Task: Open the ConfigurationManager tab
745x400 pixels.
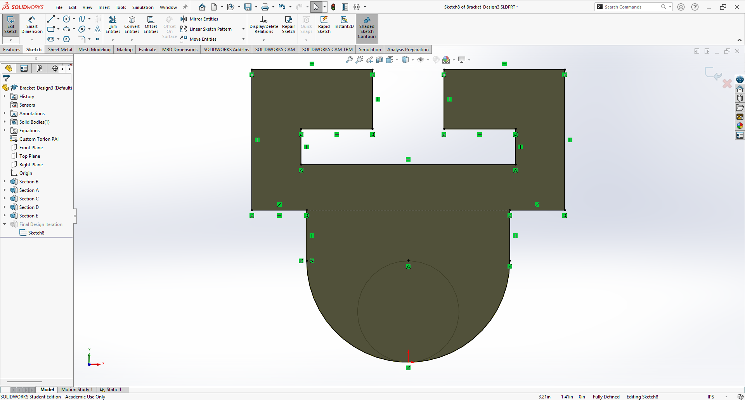Action: pyautogui.click(x=40, y=69)
